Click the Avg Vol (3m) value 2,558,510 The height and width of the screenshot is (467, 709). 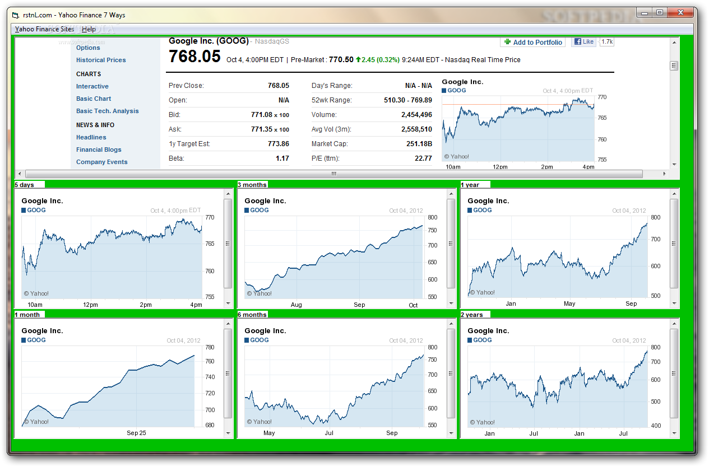tap(416, 129)
